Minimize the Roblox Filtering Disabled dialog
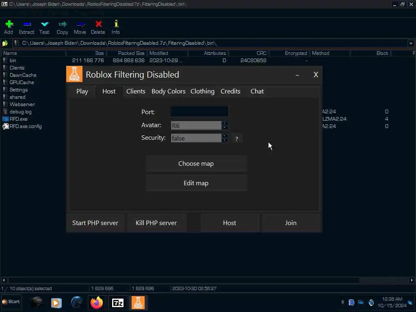 (297, 75)
